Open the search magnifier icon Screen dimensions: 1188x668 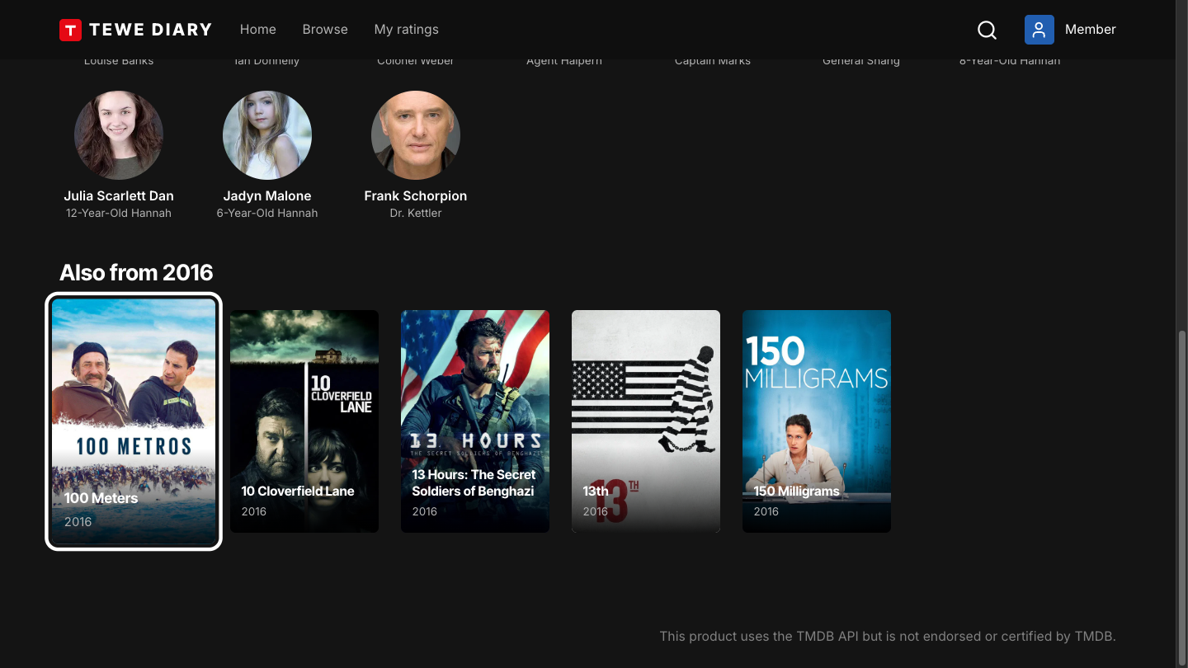coord(987,30)
